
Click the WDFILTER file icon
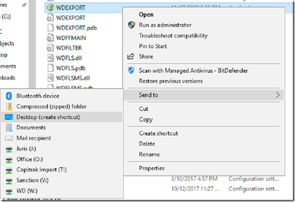click(x=50, y=48)
